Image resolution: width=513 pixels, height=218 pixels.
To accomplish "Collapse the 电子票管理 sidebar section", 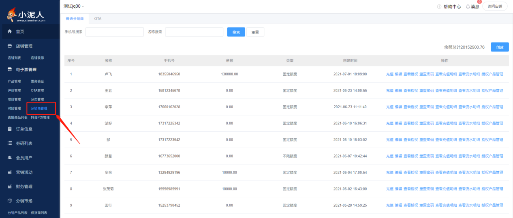I will pos(26,70).
